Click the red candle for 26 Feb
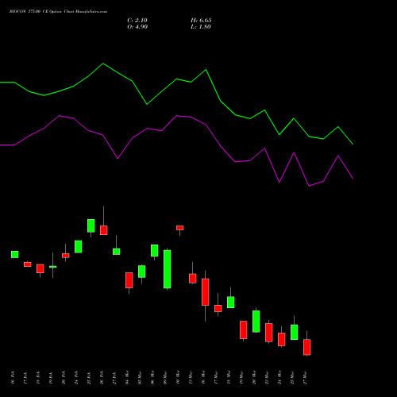Viewport: 397px width, 397px height. coord(104,230)
